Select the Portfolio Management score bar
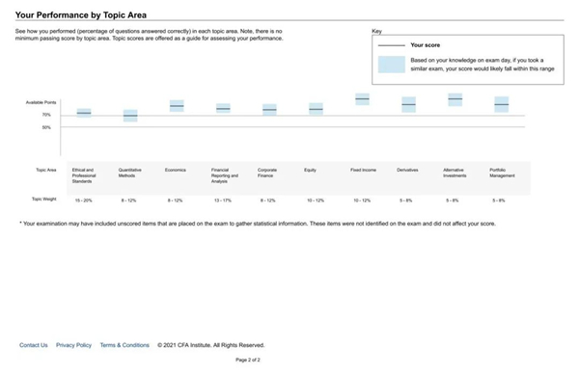Viewport: 579px width, 374px height. click(502, 104)
